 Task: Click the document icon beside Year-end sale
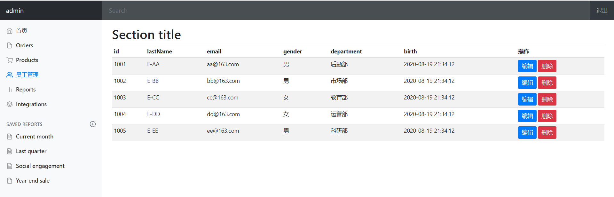[10, 181]
